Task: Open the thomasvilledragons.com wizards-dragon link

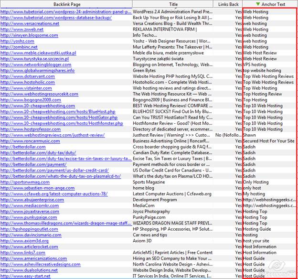Action: [66, 223]
